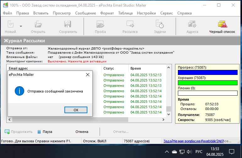Open the Файл menu
The height and width of the screenshot is (158, 242).
[x=7, y=13]
